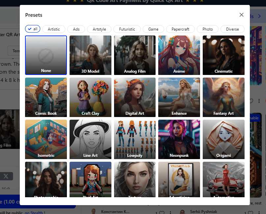Choose the Analog Film preset
This screenshot has height=214, width=266.
pyautogui.click(x=135, y=55)
